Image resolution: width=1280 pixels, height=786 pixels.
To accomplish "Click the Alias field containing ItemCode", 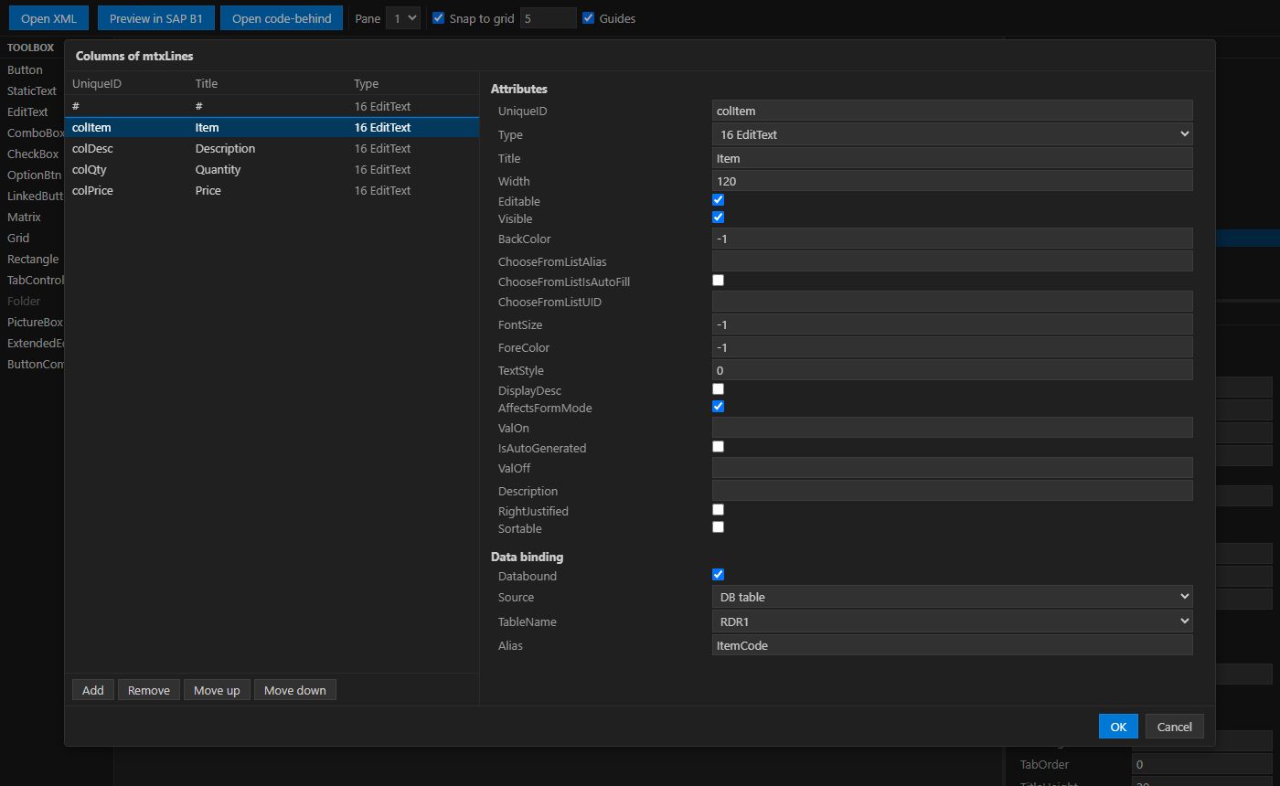I will (x=952, y=645).
